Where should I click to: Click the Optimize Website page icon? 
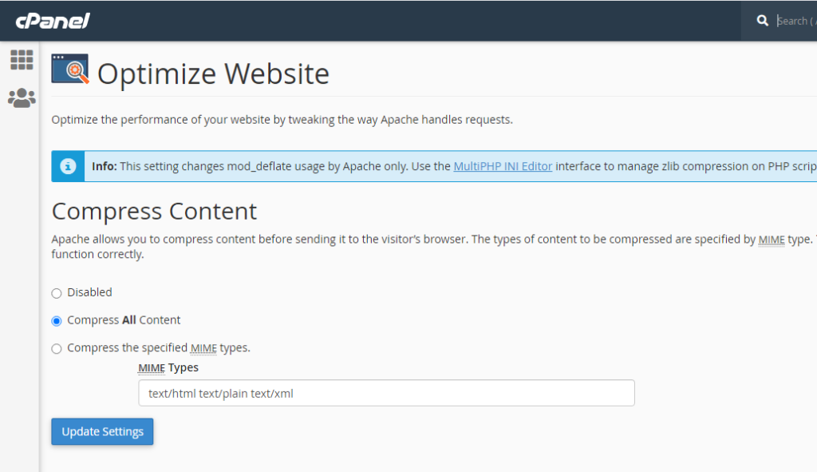(69, 69)
